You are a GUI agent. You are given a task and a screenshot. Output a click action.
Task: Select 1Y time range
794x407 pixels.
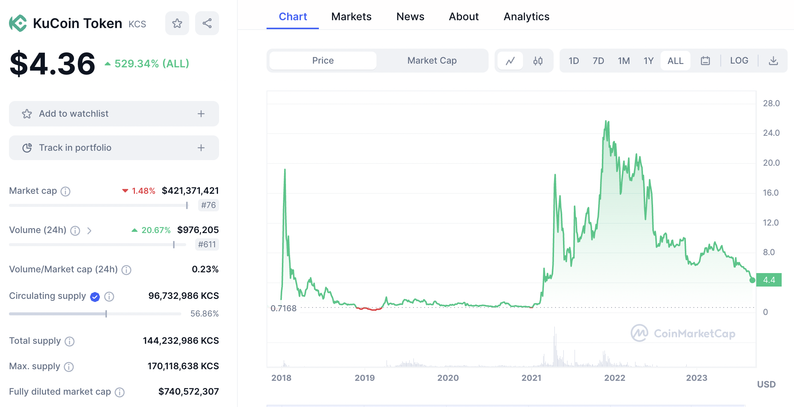[x=648, y=61]
